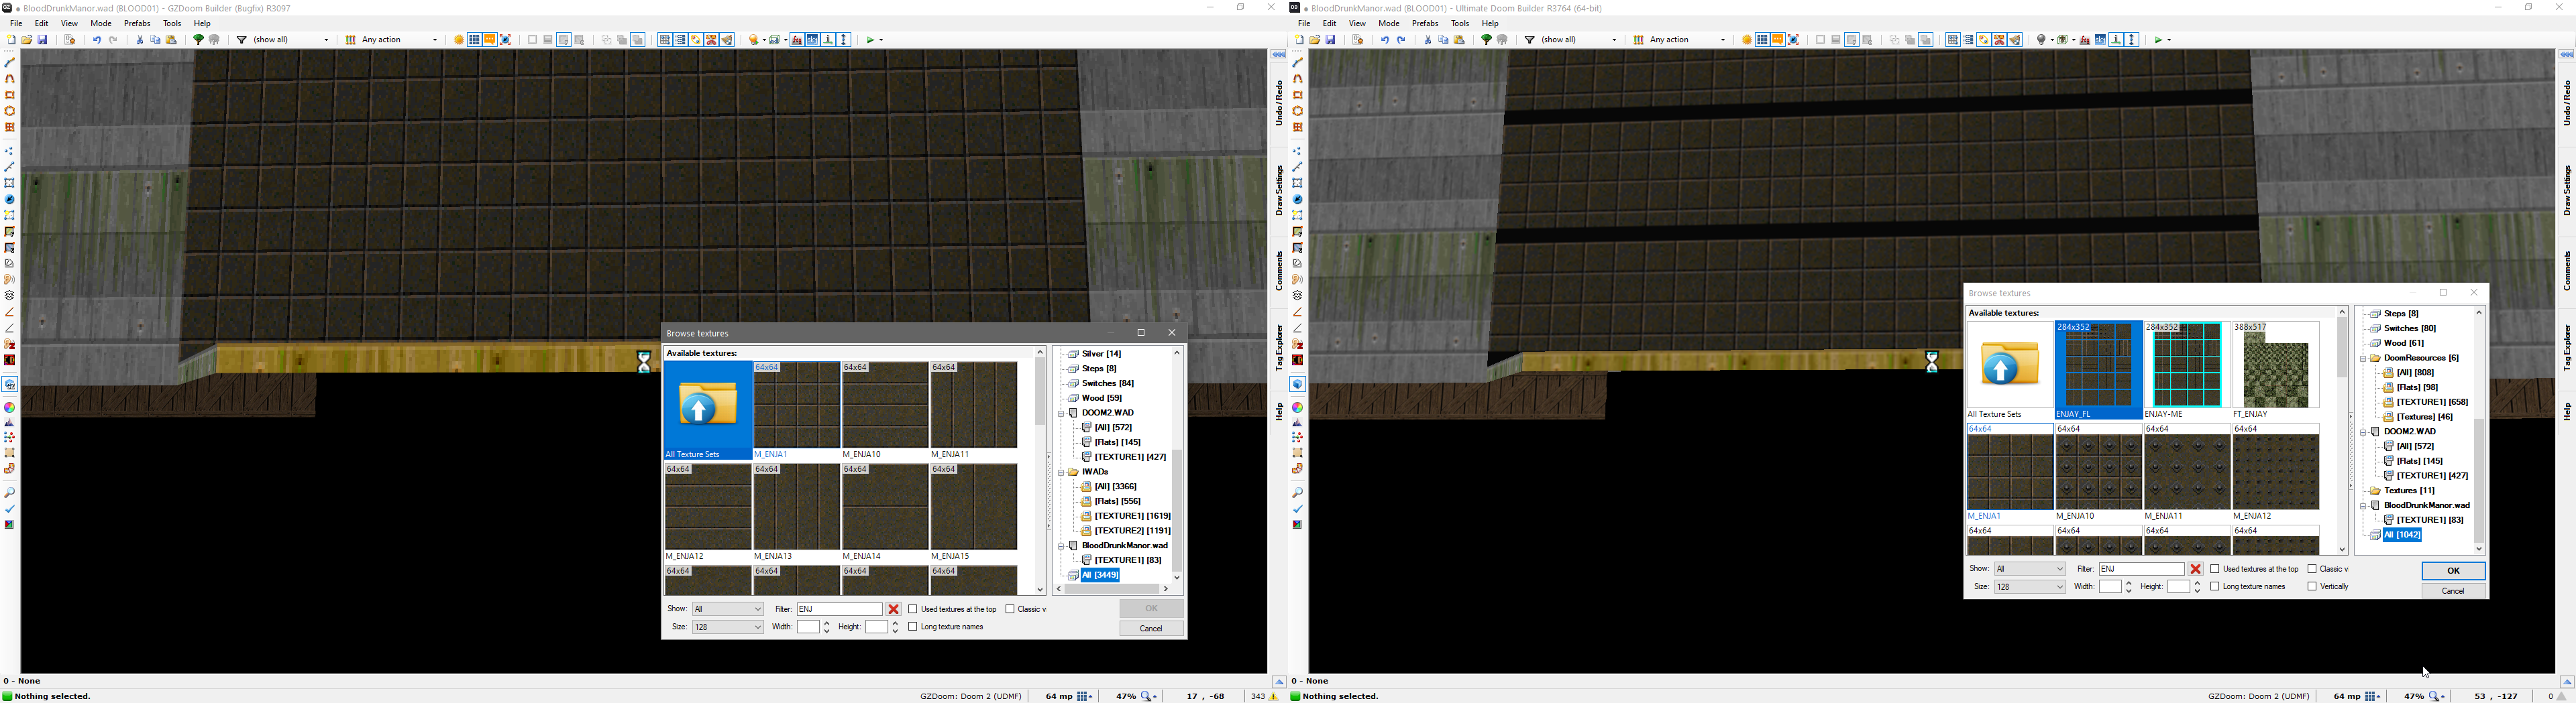
Task: Click Save Map icon in GZDoom Builder toolbar
Action: 42,40
